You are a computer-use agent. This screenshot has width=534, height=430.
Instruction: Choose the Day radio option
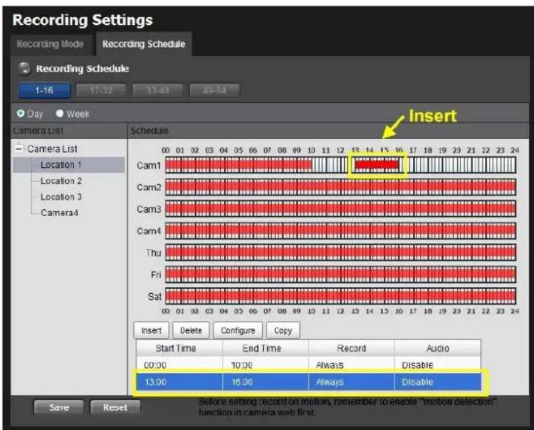[21, 113]
